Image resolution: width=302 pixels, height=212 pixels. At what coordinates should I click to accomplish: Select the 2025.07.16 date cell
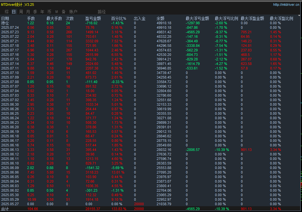tap(10, 55)
